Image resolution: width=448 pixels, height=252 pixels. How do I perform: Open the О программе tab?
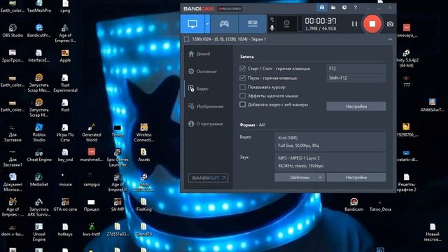(209, 124)
